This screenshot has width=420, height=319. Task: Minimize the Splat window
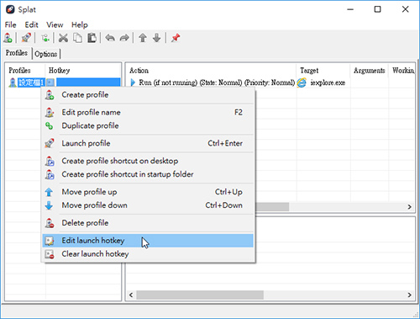pyautogui.click(x=350, y=9)
